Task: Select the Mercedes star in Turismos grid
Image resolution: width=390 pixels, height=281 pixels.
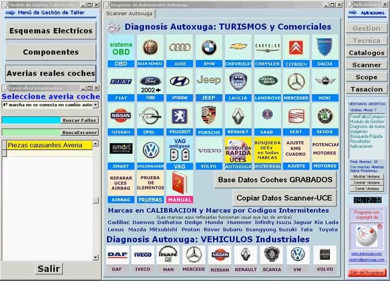Action: coord(296,82)
